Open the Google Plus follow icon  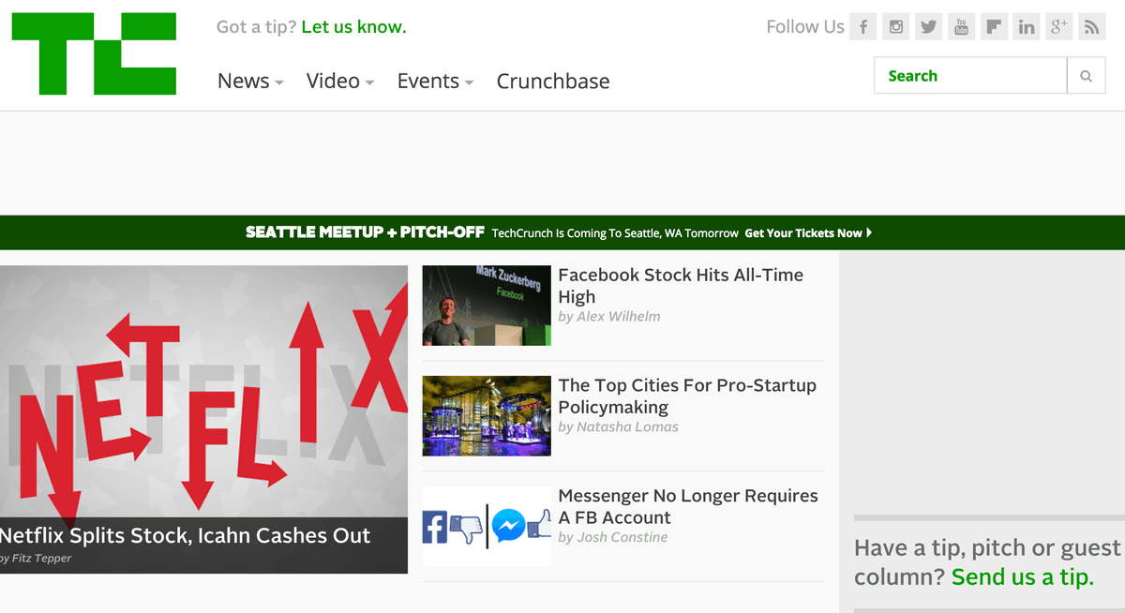click(x=1059, y=27)
